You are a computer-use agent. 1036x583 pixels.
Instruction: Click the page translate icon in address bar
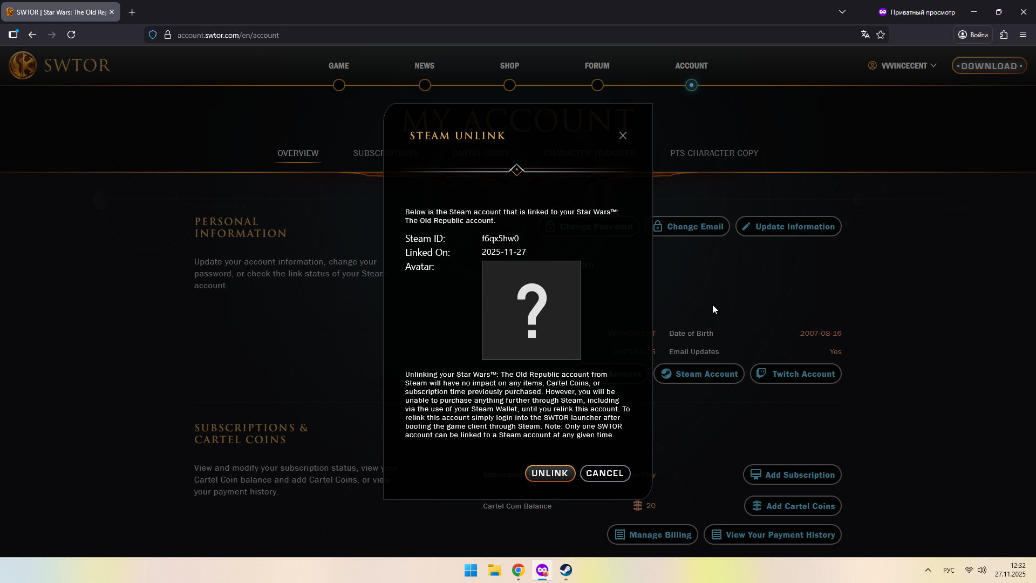pos(865,35)
